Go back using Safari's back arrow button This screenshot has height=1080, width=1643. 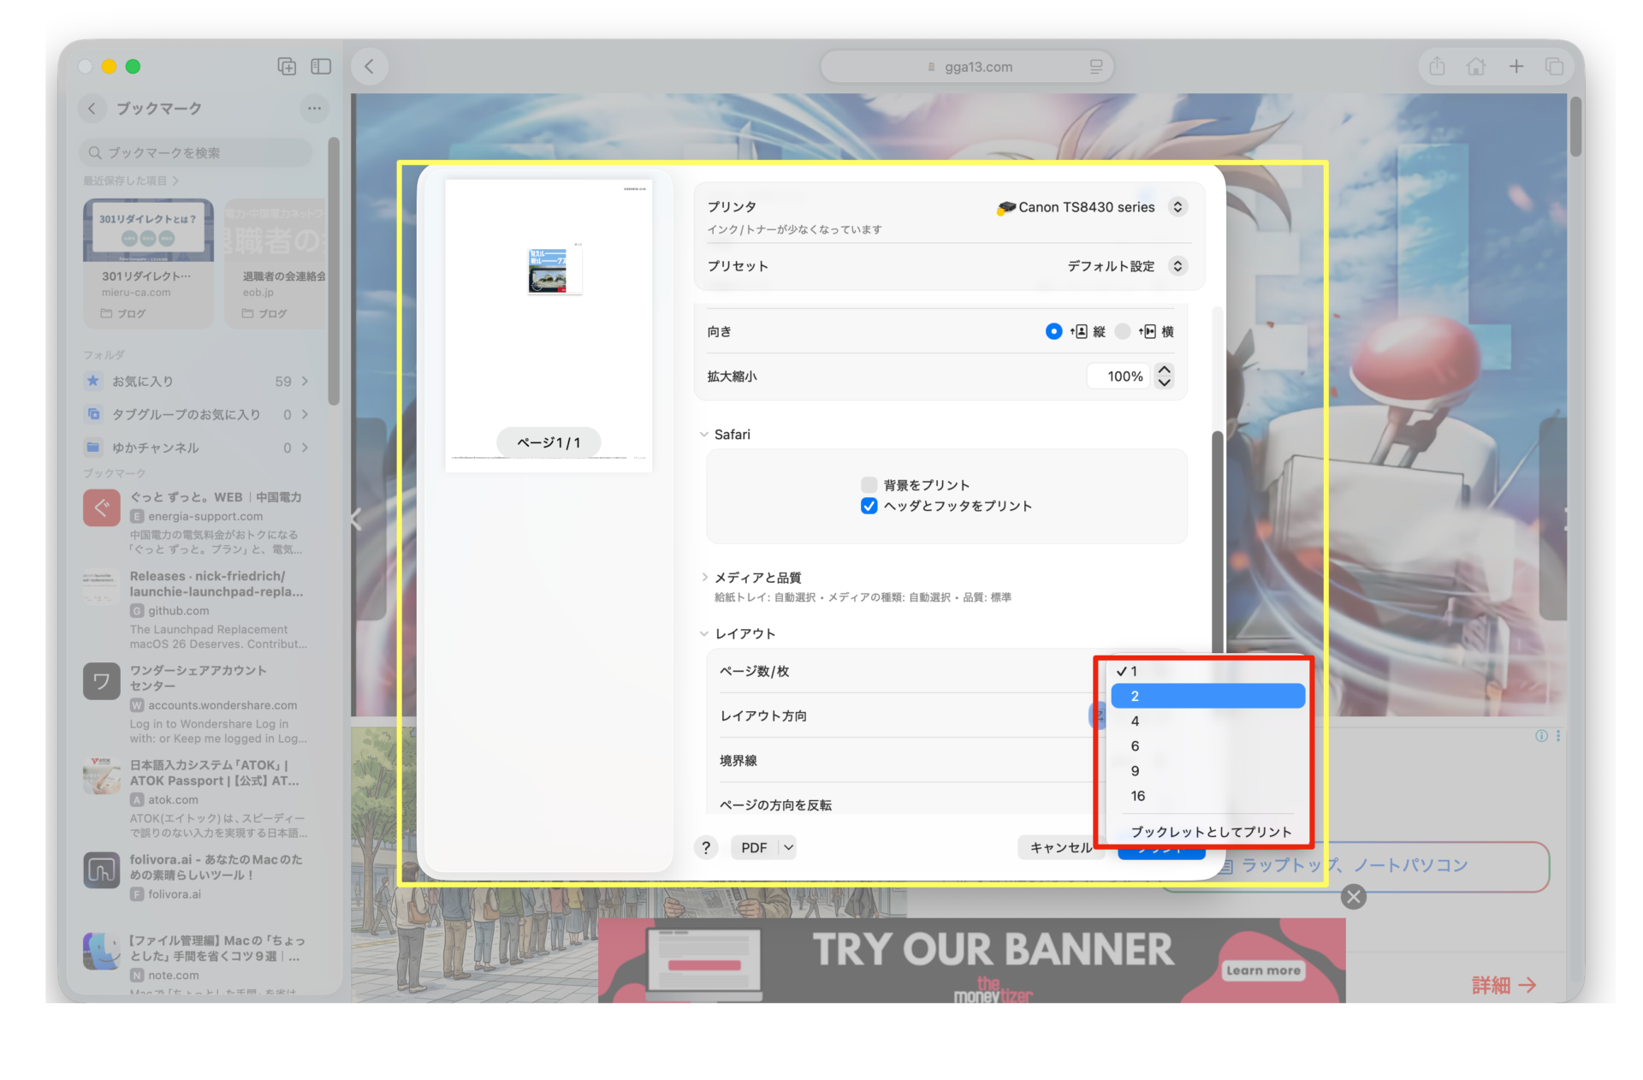370,67
